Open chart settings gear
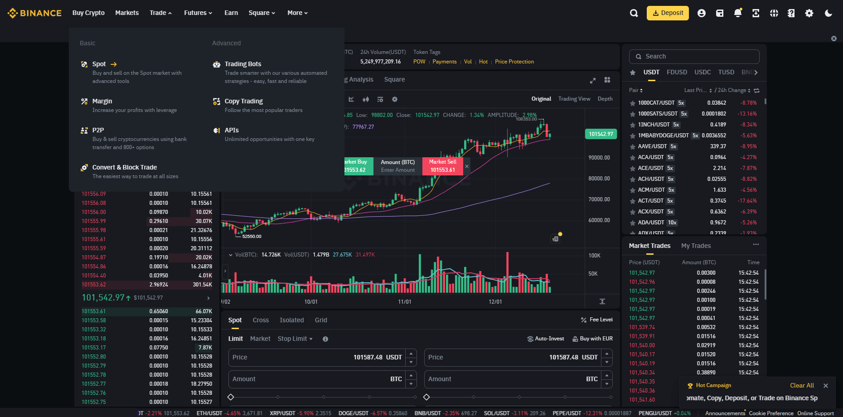This screenshot has height=417, width=843. click(x=395, y=99)
